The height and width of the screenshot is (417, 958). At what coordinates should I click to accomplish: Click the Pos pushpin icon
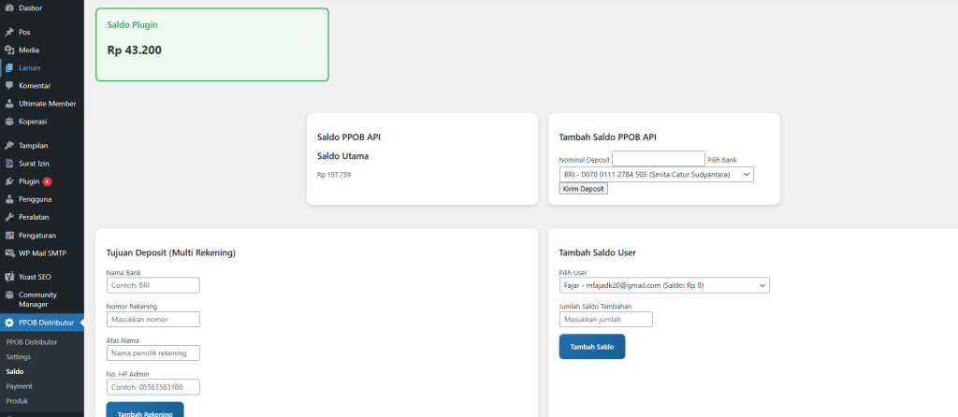tap(8, 32)
